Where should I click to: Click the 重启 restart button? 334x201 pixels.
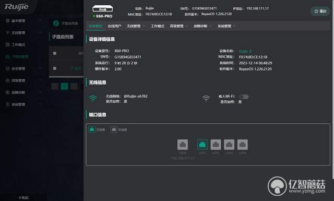click(320, 11)
